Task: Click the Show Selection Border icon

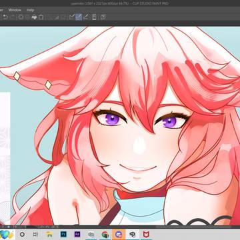Action: coord(63,17)
